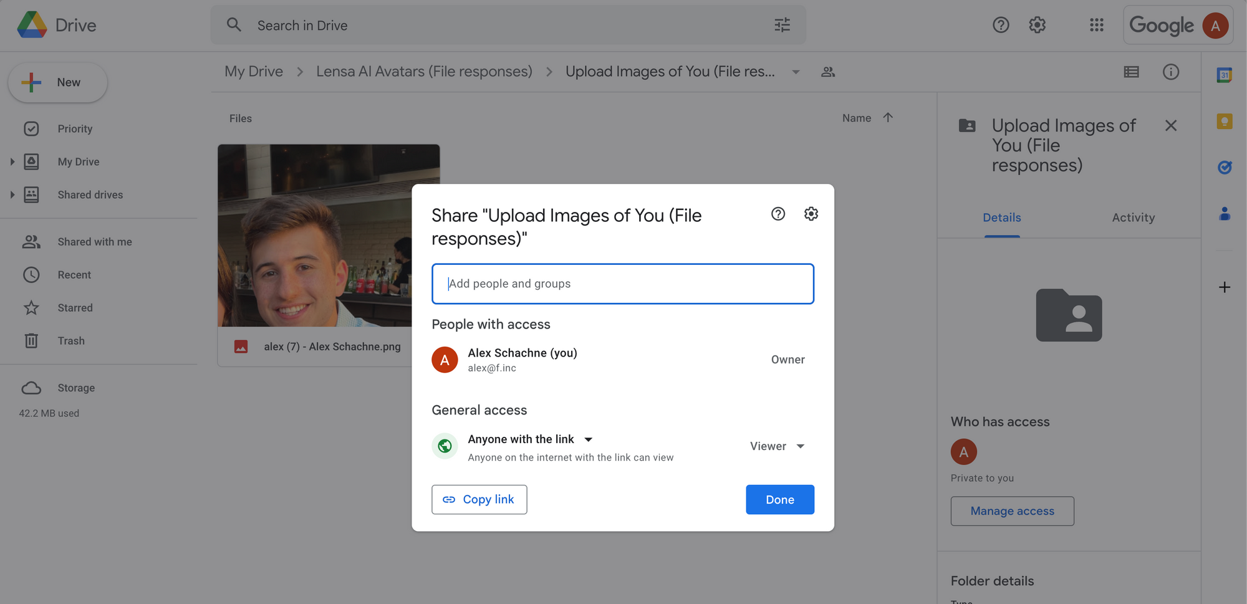Open the Google apps grid
Viewport: 1247px width, 604px height.
click(x=1096, y=25)
